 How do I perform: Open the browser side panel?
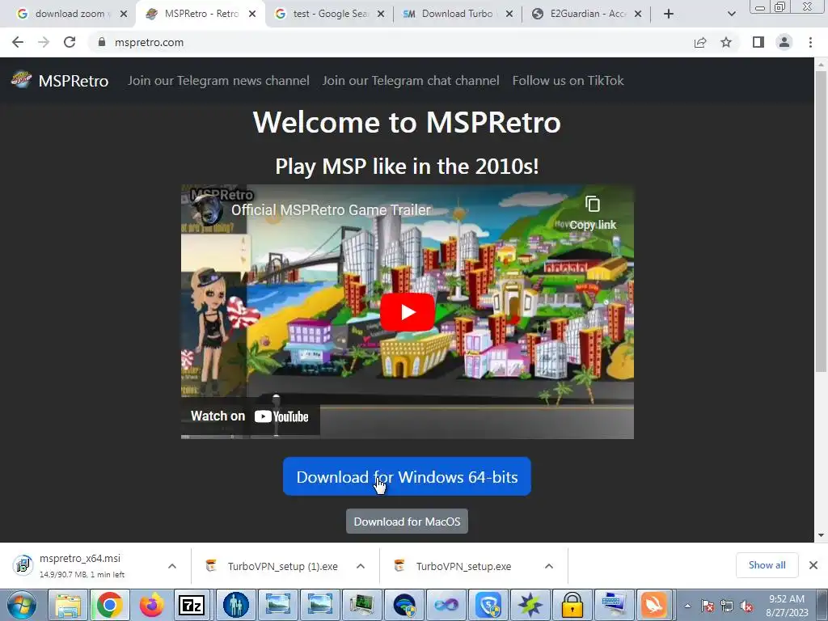pos(758,42)
